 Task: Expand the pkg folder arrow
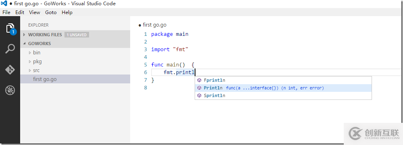tap(30, 62)
